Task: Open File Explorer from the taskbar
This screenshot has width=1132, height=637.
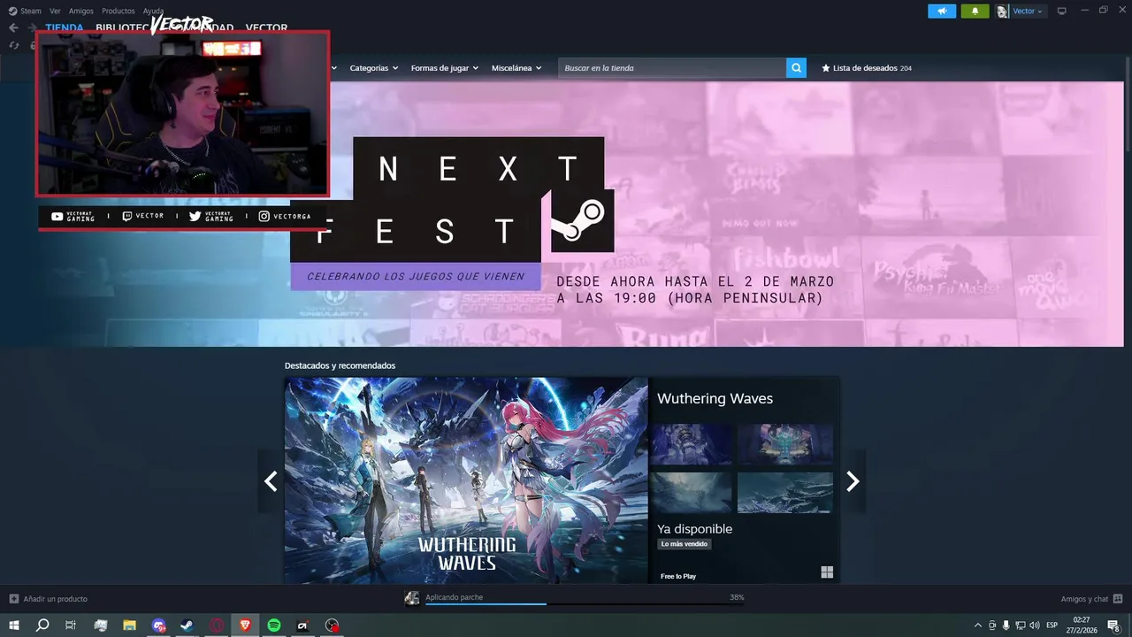Action: click(129, 625)
